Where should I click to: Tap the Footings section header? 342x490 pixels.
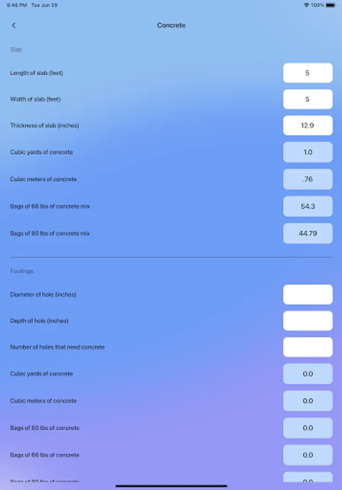tap(22, 271)
